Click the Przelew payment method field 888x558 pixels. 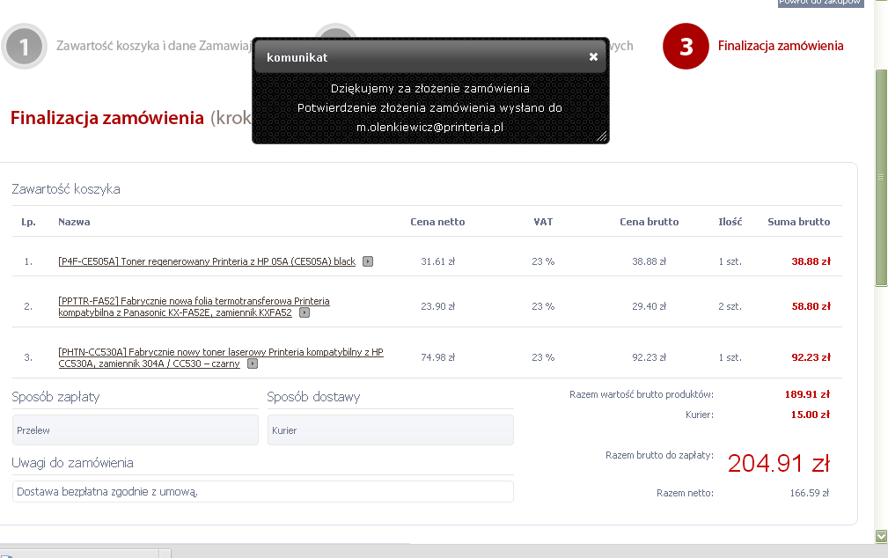point(136,430)
